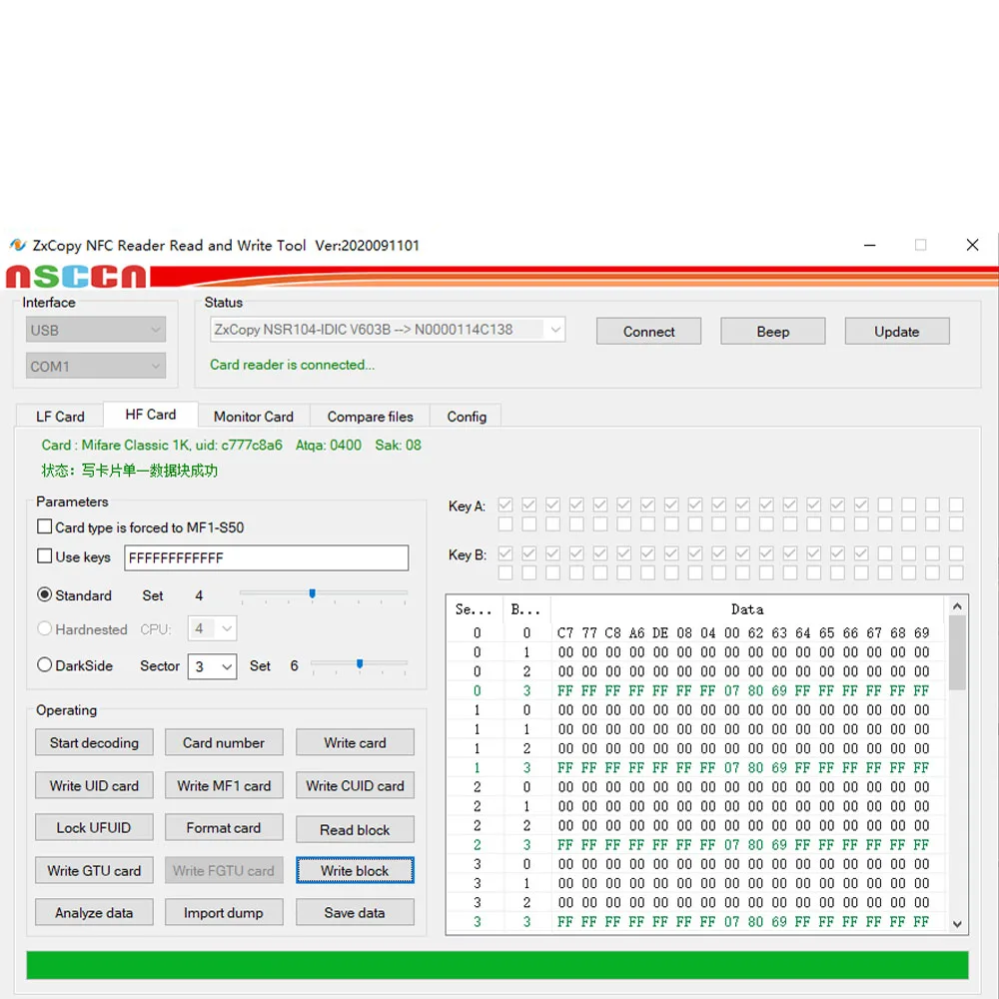Click Analyze data button
Image resolution: width=999 pixels, height=999 pixels.
click(94, 912)
